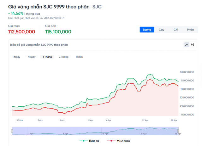Click the navigator overview chart area

[x=95, y=131]
